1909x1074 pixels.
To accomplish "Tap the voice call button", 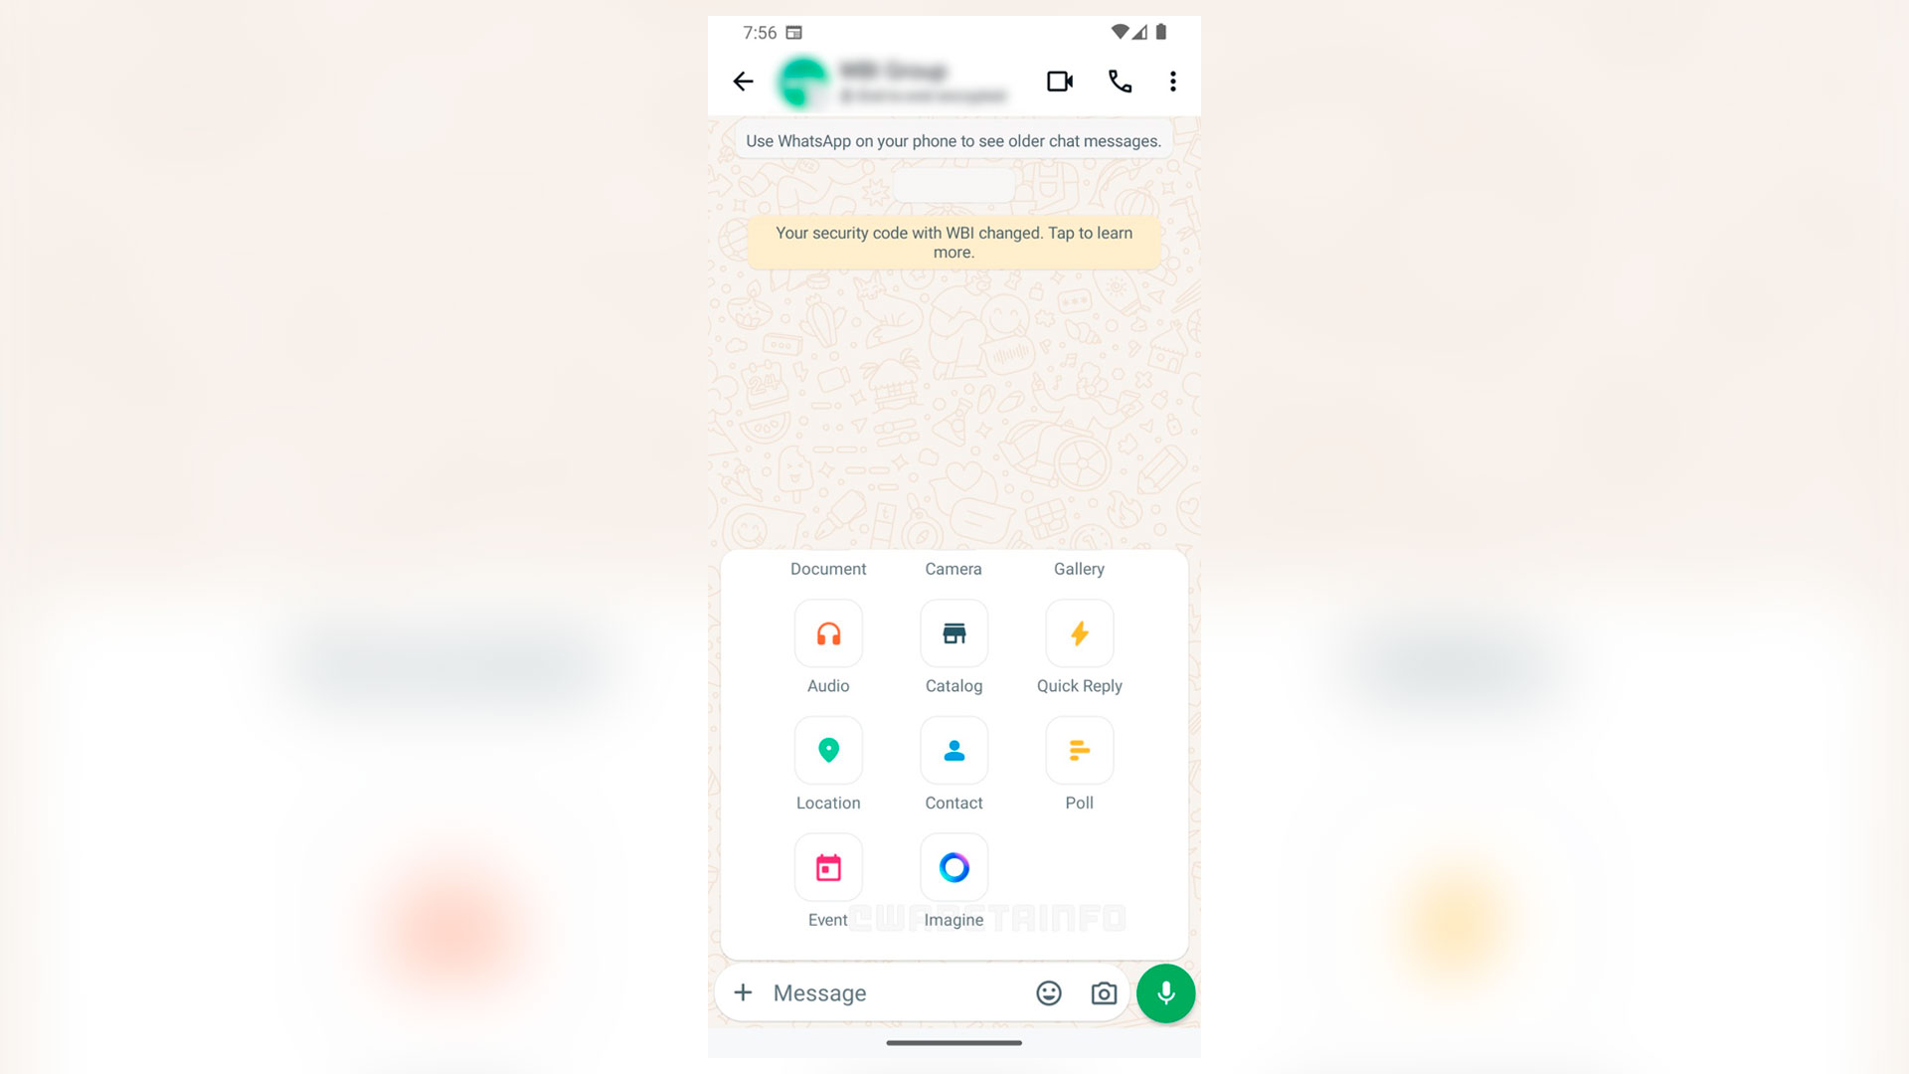I will click(x=1119, y=82).
